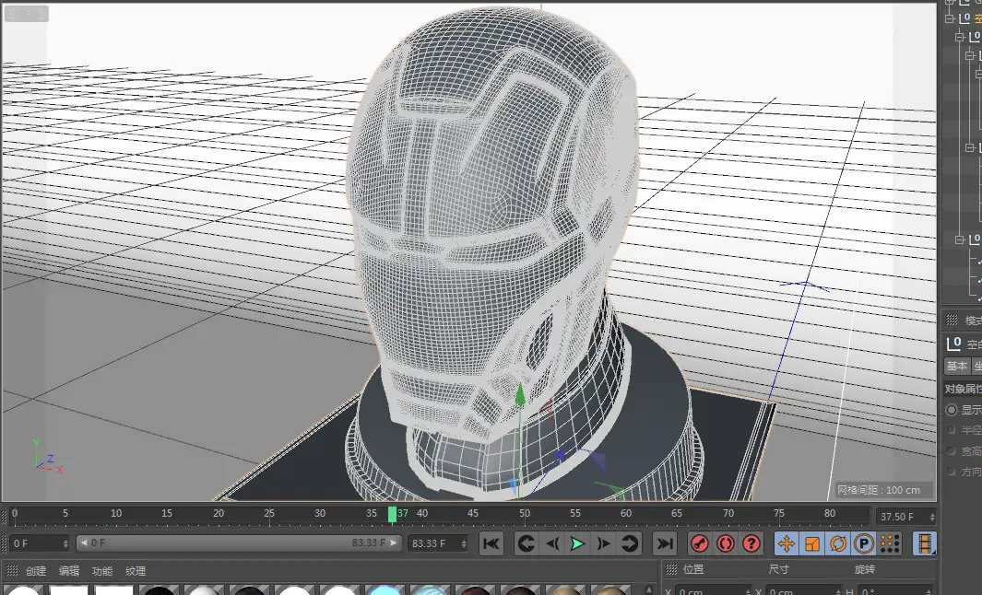Click the stepper arrows on the 37.50 F field
982x595 pixels.
[x=932, y=517]
